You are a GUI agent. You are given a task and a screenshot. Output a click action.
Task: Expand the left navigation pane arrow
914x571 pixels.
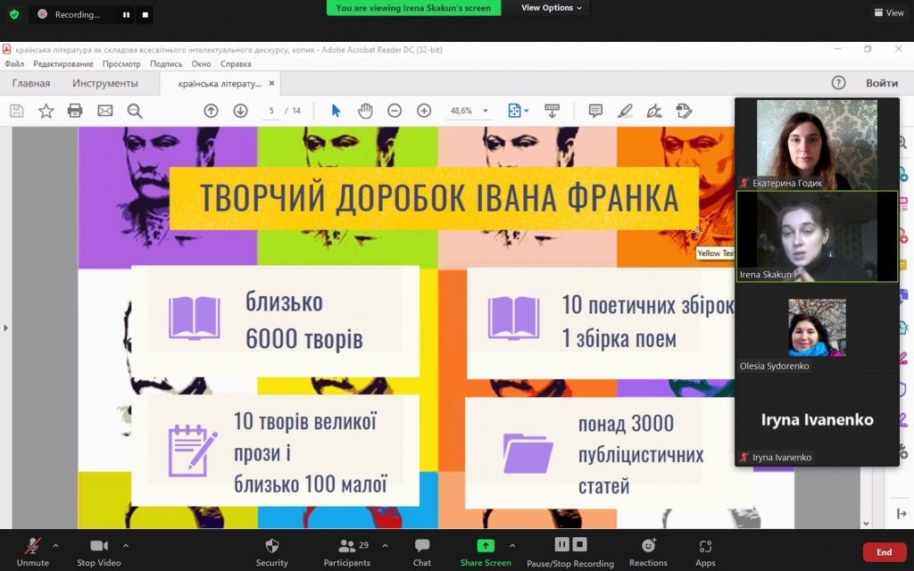[6, 328]
